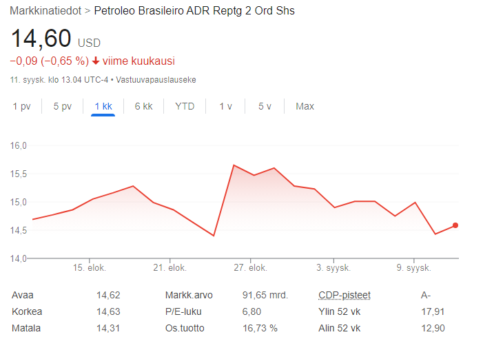Click the Markk.arvo value 91,65 mrd.
The image size is (483, 339).
(265, 296)
